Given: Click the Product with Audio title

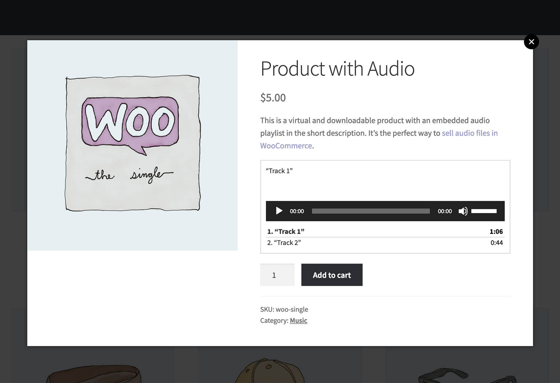Looking at the screenshot, I should click(x=337, y=69).
